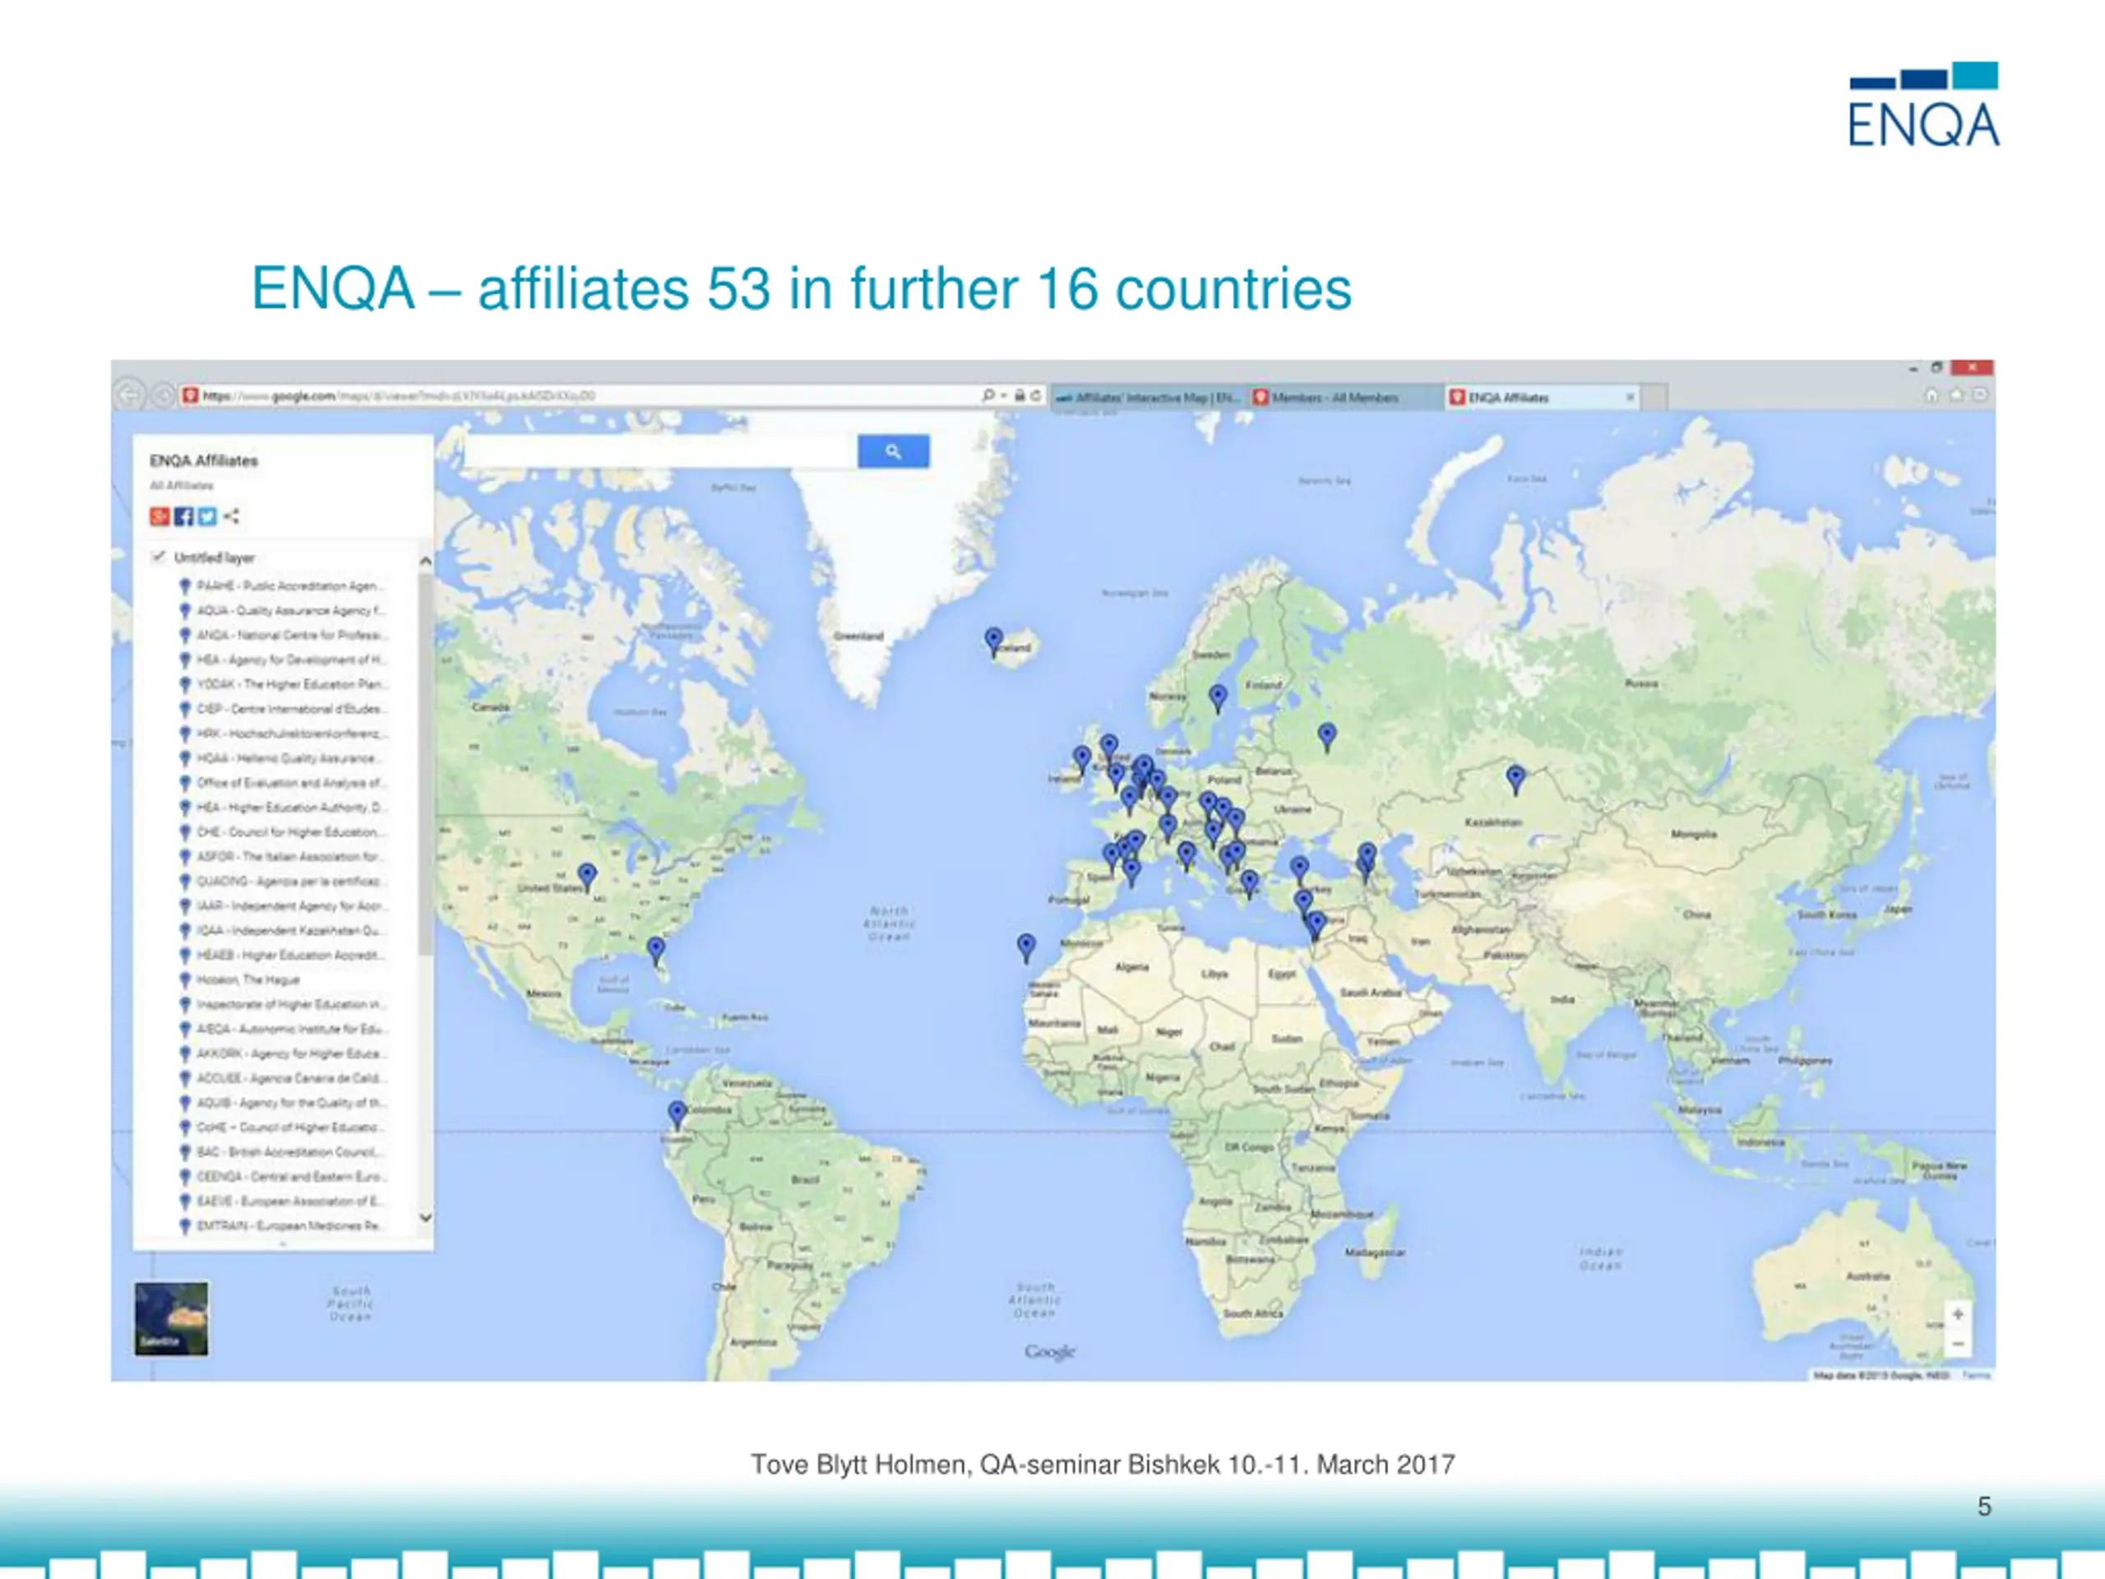
Task: Zoom in with map plus button
Action: (1958, 1314)
